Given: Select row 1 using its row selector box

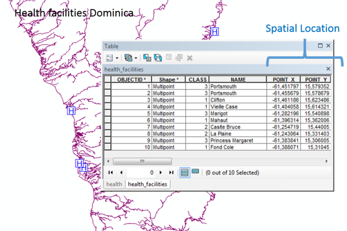Looking at the screenshot, I should pyautogui.click(x=107, y=86).
